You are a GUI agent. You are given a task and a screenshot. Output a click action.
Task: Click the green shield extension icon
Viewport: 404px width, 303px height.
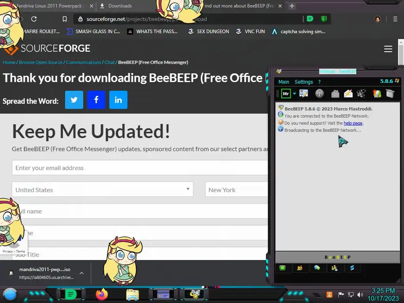tap(324, 19)
